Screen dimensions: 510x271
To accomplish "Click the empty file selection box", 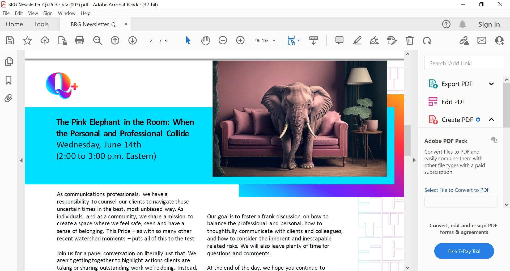I will point(461,202).
